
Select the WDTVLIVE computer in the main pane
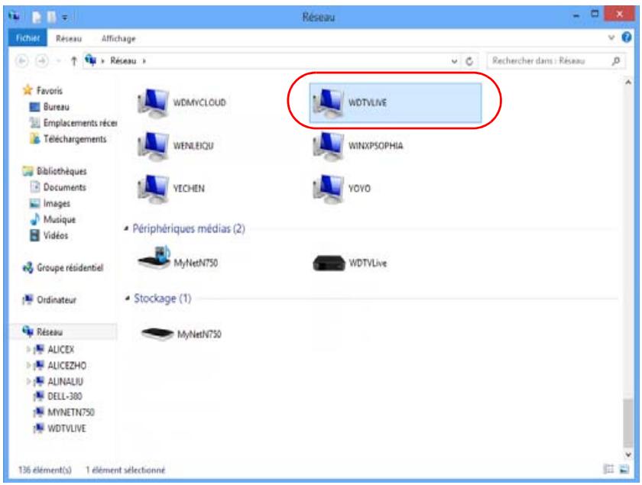(395, 103)
